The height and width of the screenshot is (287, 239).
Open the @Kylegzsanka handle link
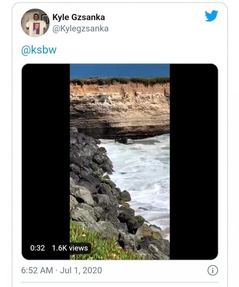[x=80, y=29]
